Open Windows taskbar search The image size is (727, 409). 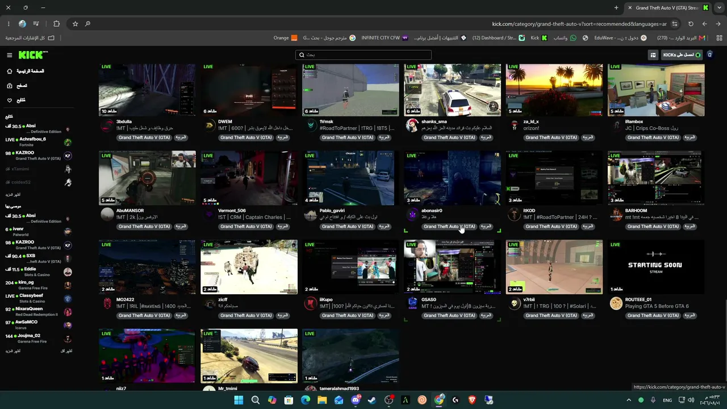coord(256,400)
